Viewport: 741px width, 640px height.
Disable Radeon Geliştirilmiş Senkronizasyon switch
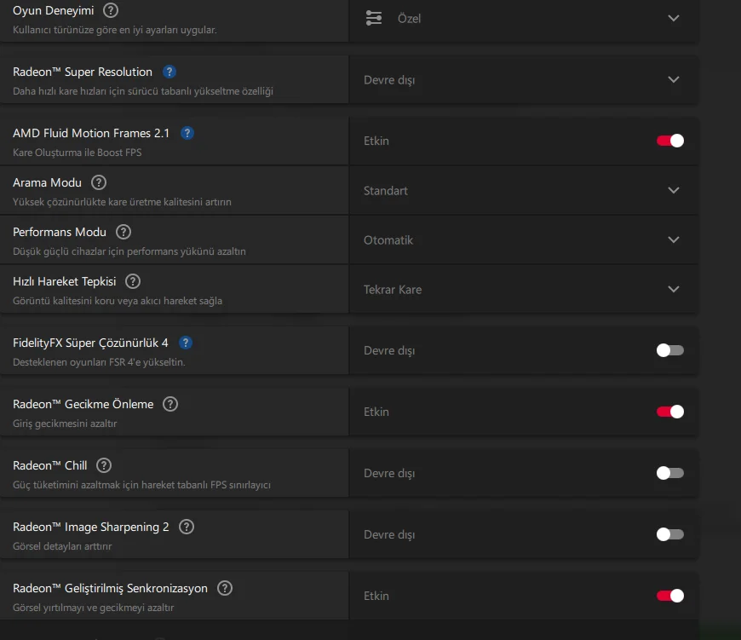(670, 596)
